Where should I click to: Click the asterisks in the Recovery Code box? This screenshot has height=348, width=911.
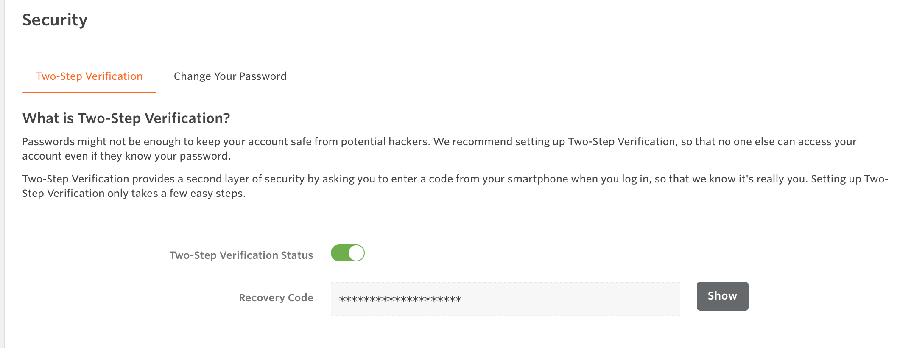point(400,298)
